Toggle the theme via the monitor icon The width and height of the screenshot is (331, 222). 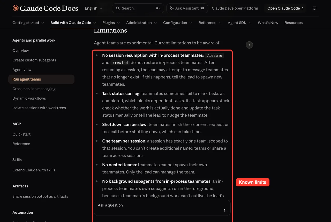tap(314, 8)
